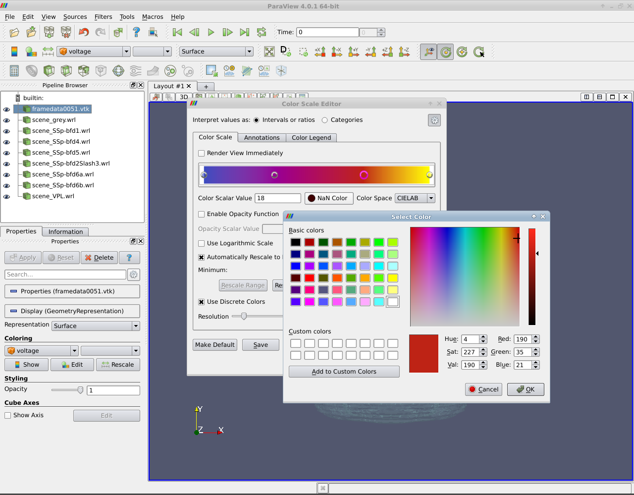Enable the Render View Immediately checkbox
Screen dimensions: 634x495
(202, 154)
